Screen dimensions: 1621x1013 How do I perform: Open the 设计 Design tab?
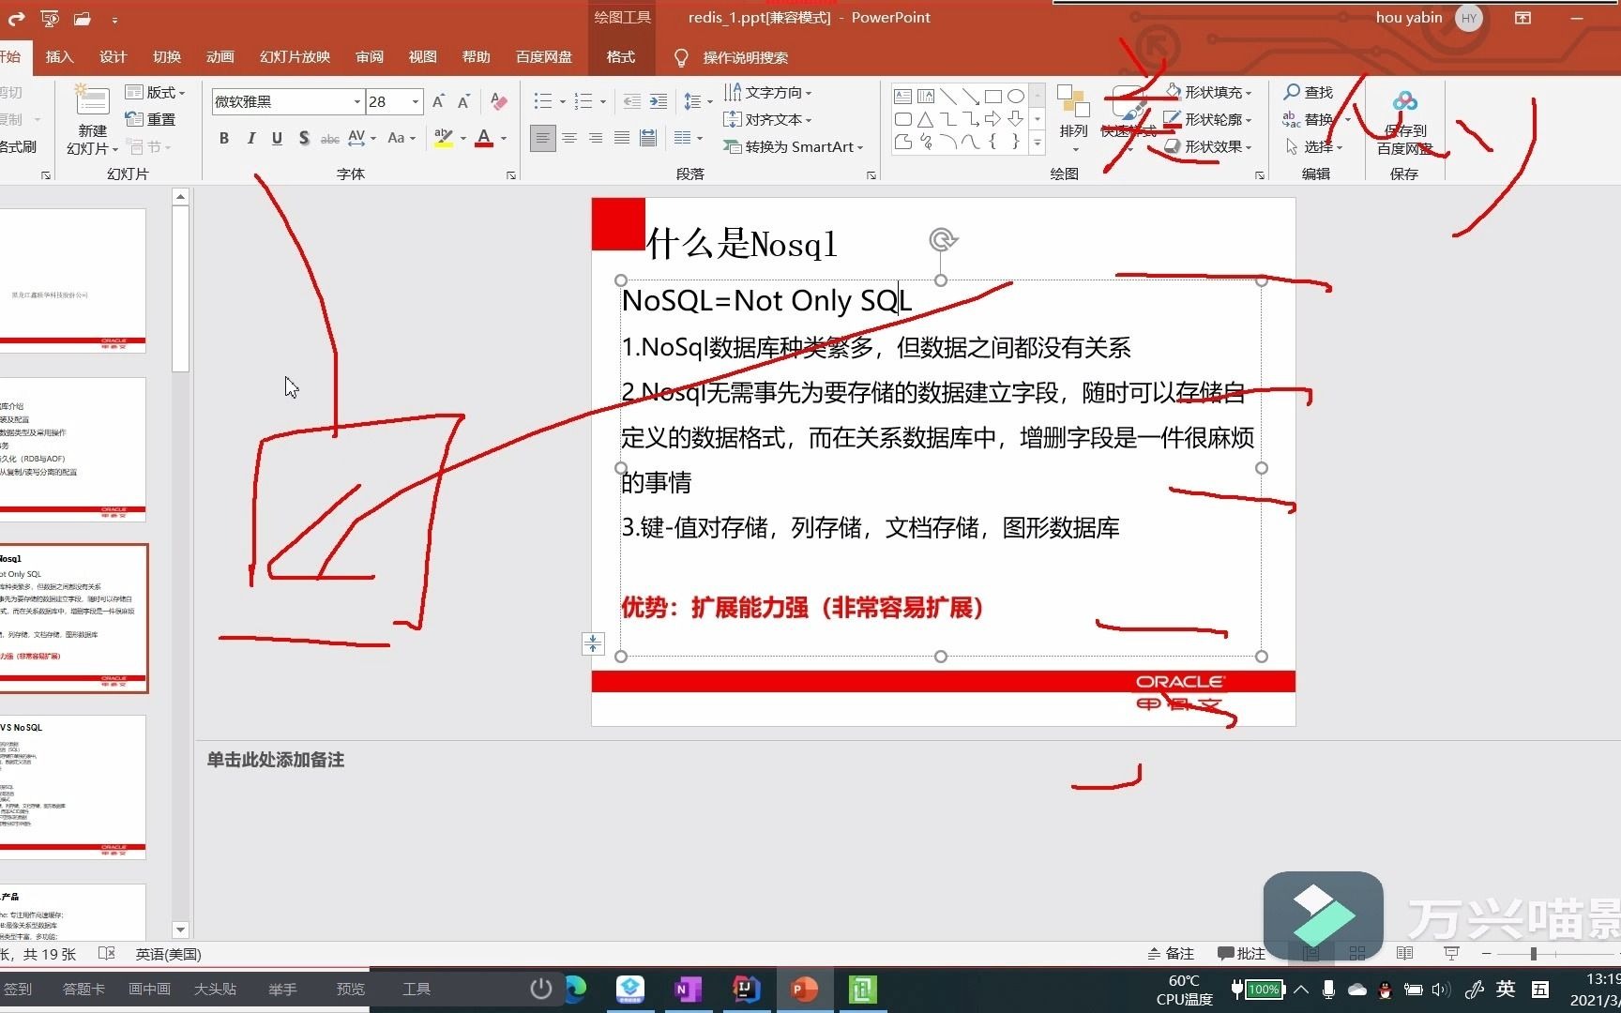click(x=113, y=57)
